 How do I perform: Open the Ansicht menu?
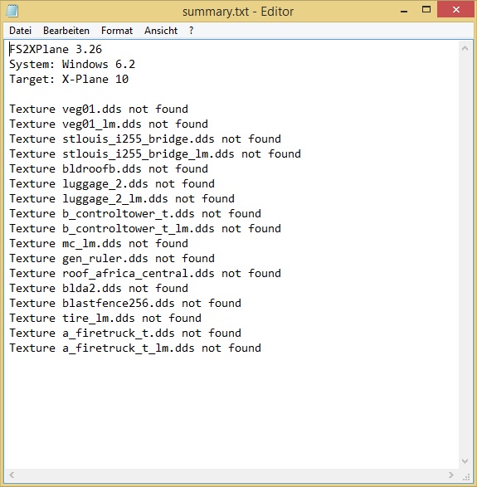161,31
